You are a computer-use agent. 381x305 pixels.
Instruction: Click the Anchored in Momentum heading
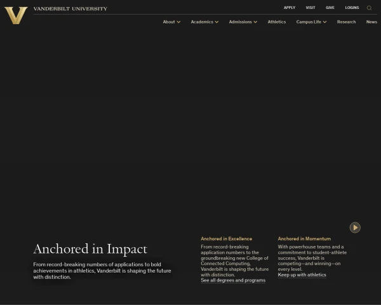(304, 239)
